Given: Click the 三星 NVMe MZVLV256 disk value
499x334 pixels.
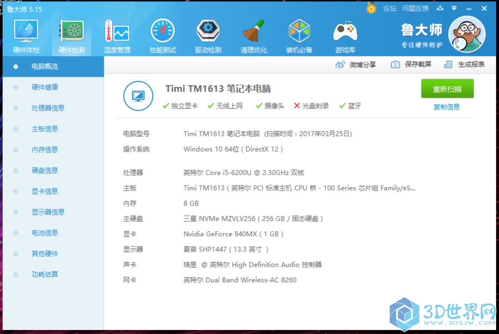Looking at the screenshot, I should [253, 219].
